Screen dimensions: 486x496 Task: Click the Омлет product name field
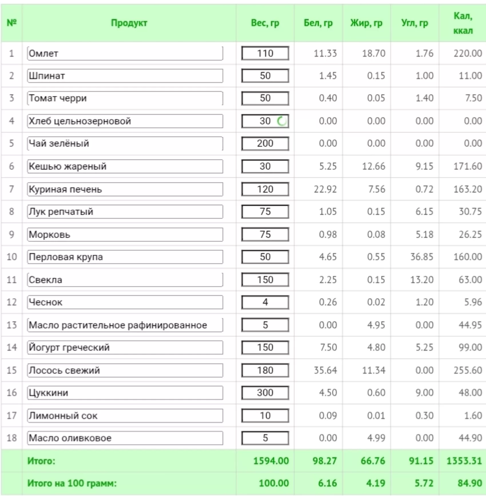pos(125,53)
